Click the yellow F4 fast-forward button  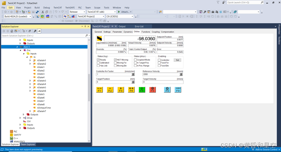[x=131, y=90]
